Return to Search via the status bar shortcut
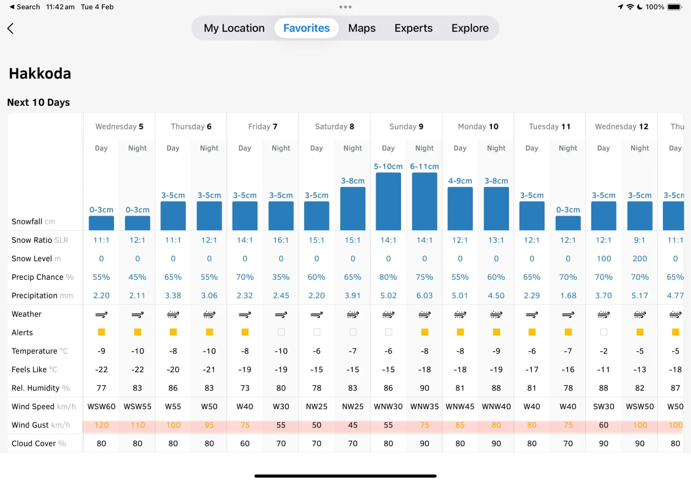The width and height of the screenshot is (691, 482). click(x=24, y=7)
